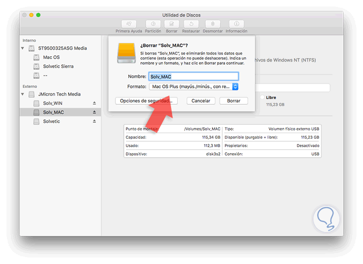Open the Información toolbar icon
This screenshot has width=363, height=264.
click(x=236, y=24)
